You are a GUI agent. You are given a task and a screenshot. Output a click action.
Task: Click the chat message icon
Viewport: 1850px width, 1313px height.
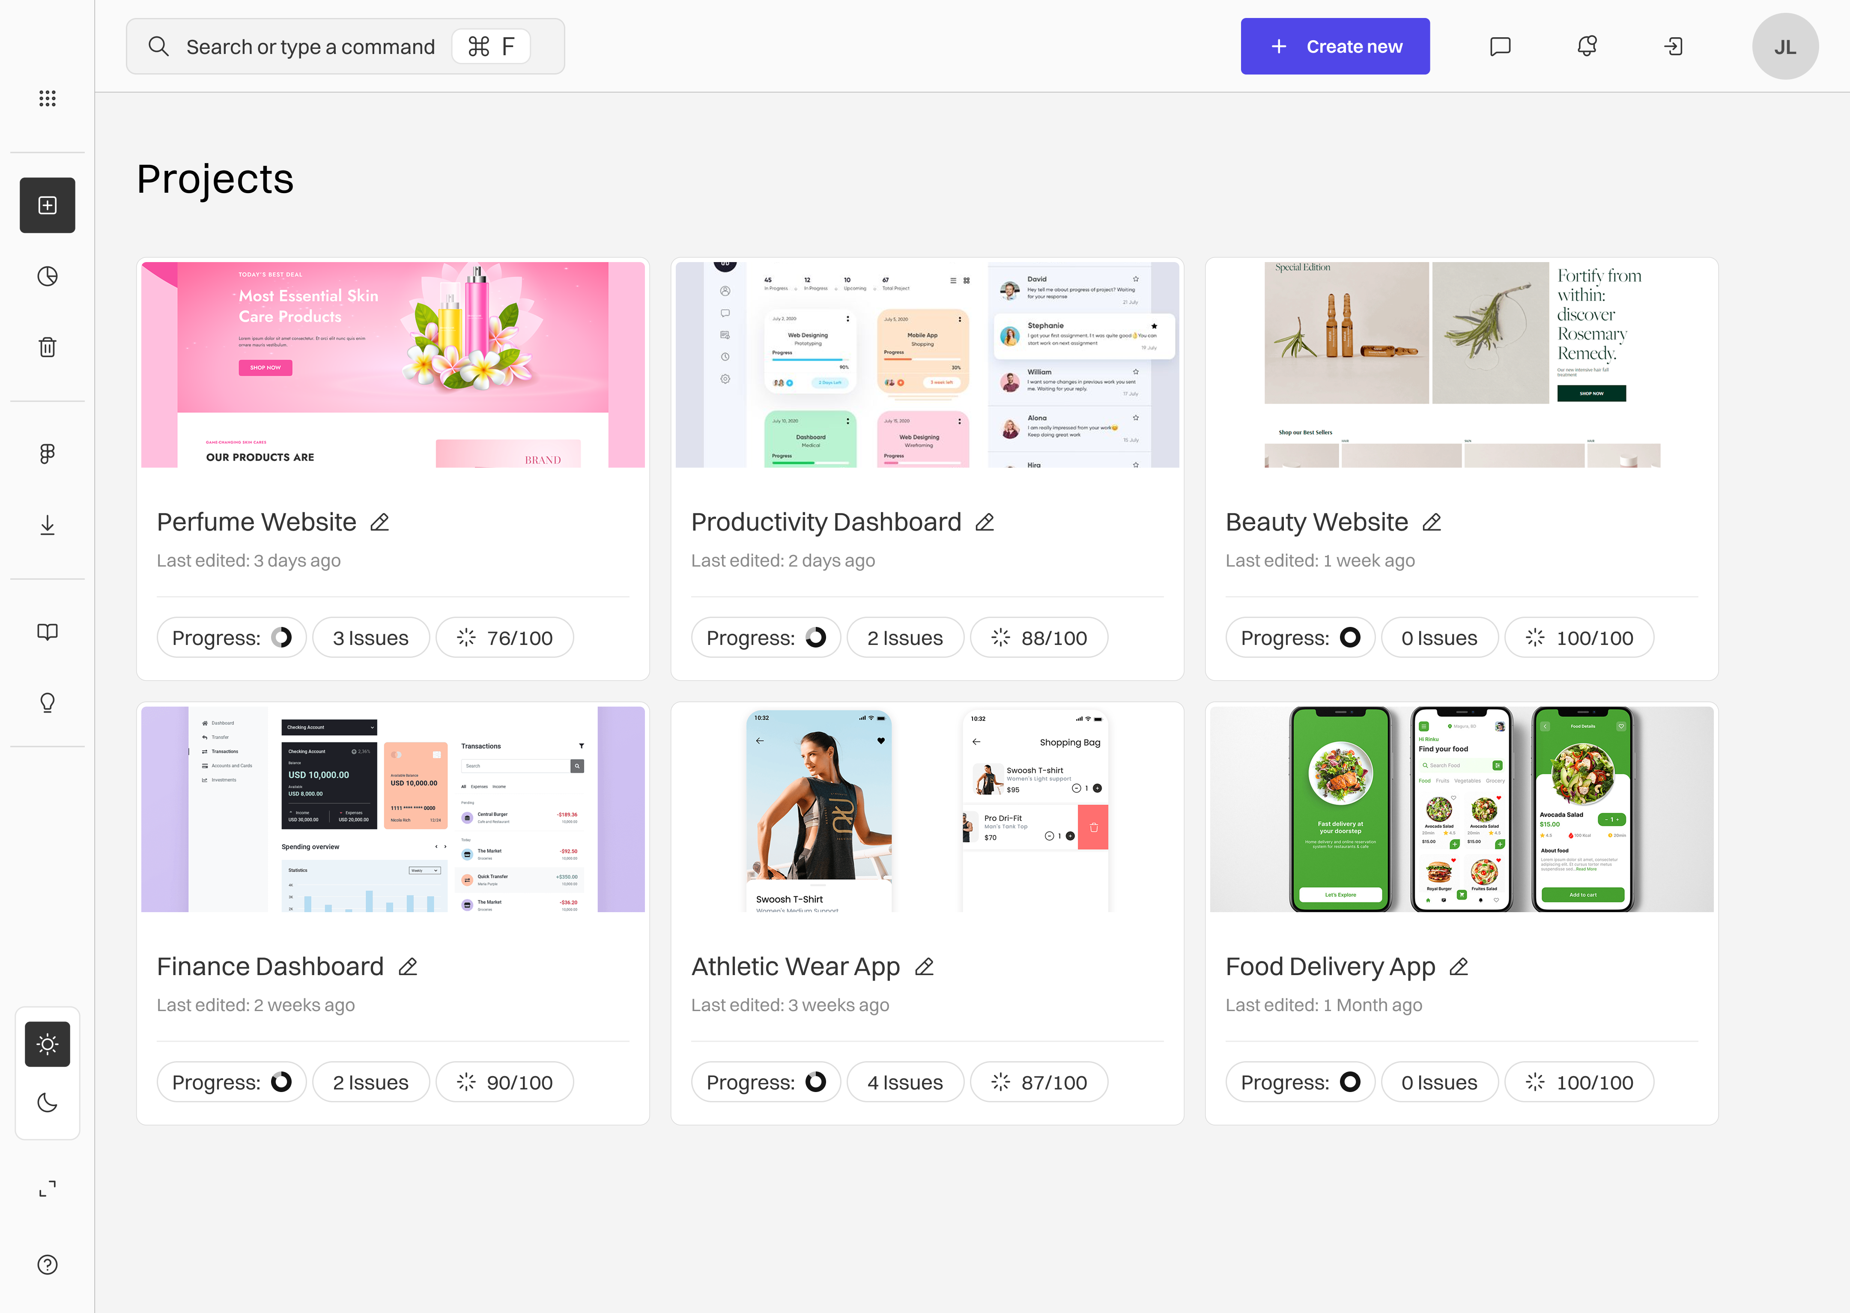(x=1500, y=46)
